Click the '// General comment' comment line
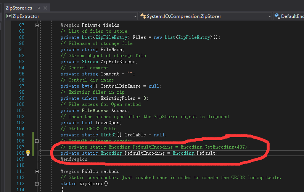Screen dimensions: 304x192 point(84,68)
